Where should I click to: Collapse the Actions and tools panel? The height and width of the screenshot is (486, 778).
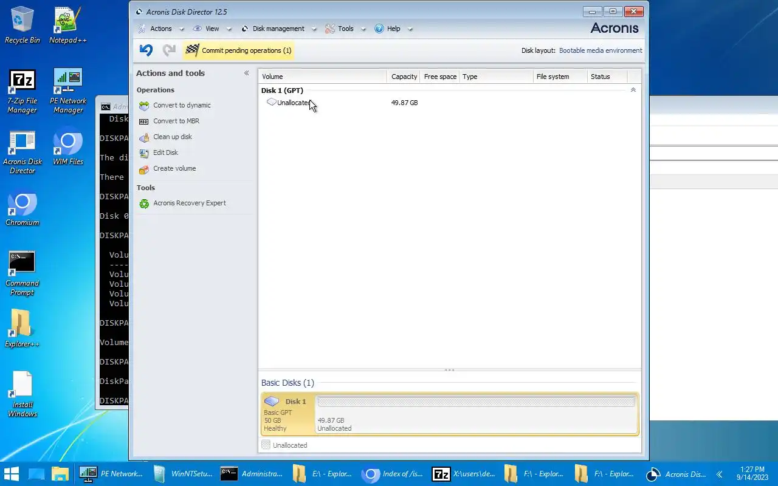pyautogui.click(x=246, y=73)
